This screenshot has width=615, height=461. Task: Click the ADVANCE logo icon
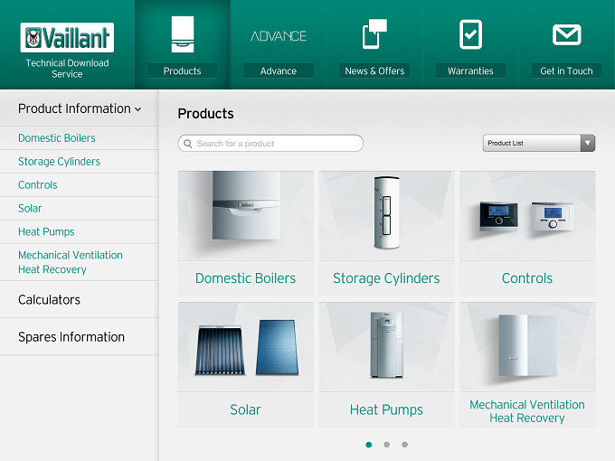click(x=279, y=36)
